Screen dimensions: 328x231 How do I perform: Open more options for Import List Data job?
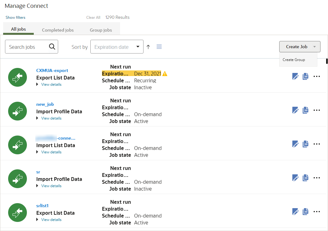pos(317,144)
